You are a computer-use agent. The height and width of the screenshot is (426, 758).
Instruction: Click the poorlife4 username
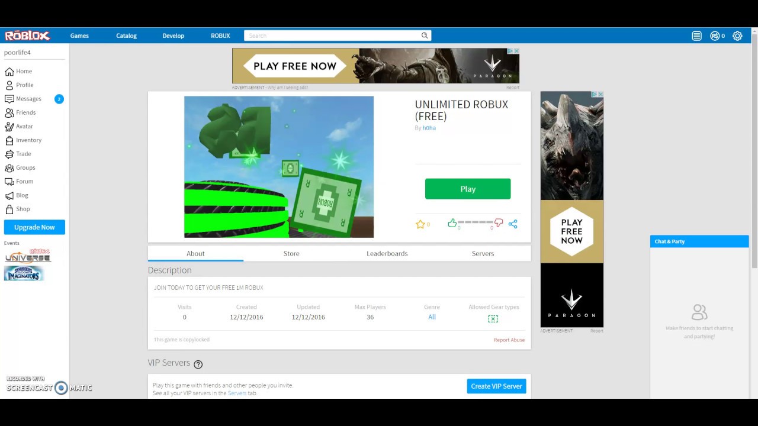(17, 52)
